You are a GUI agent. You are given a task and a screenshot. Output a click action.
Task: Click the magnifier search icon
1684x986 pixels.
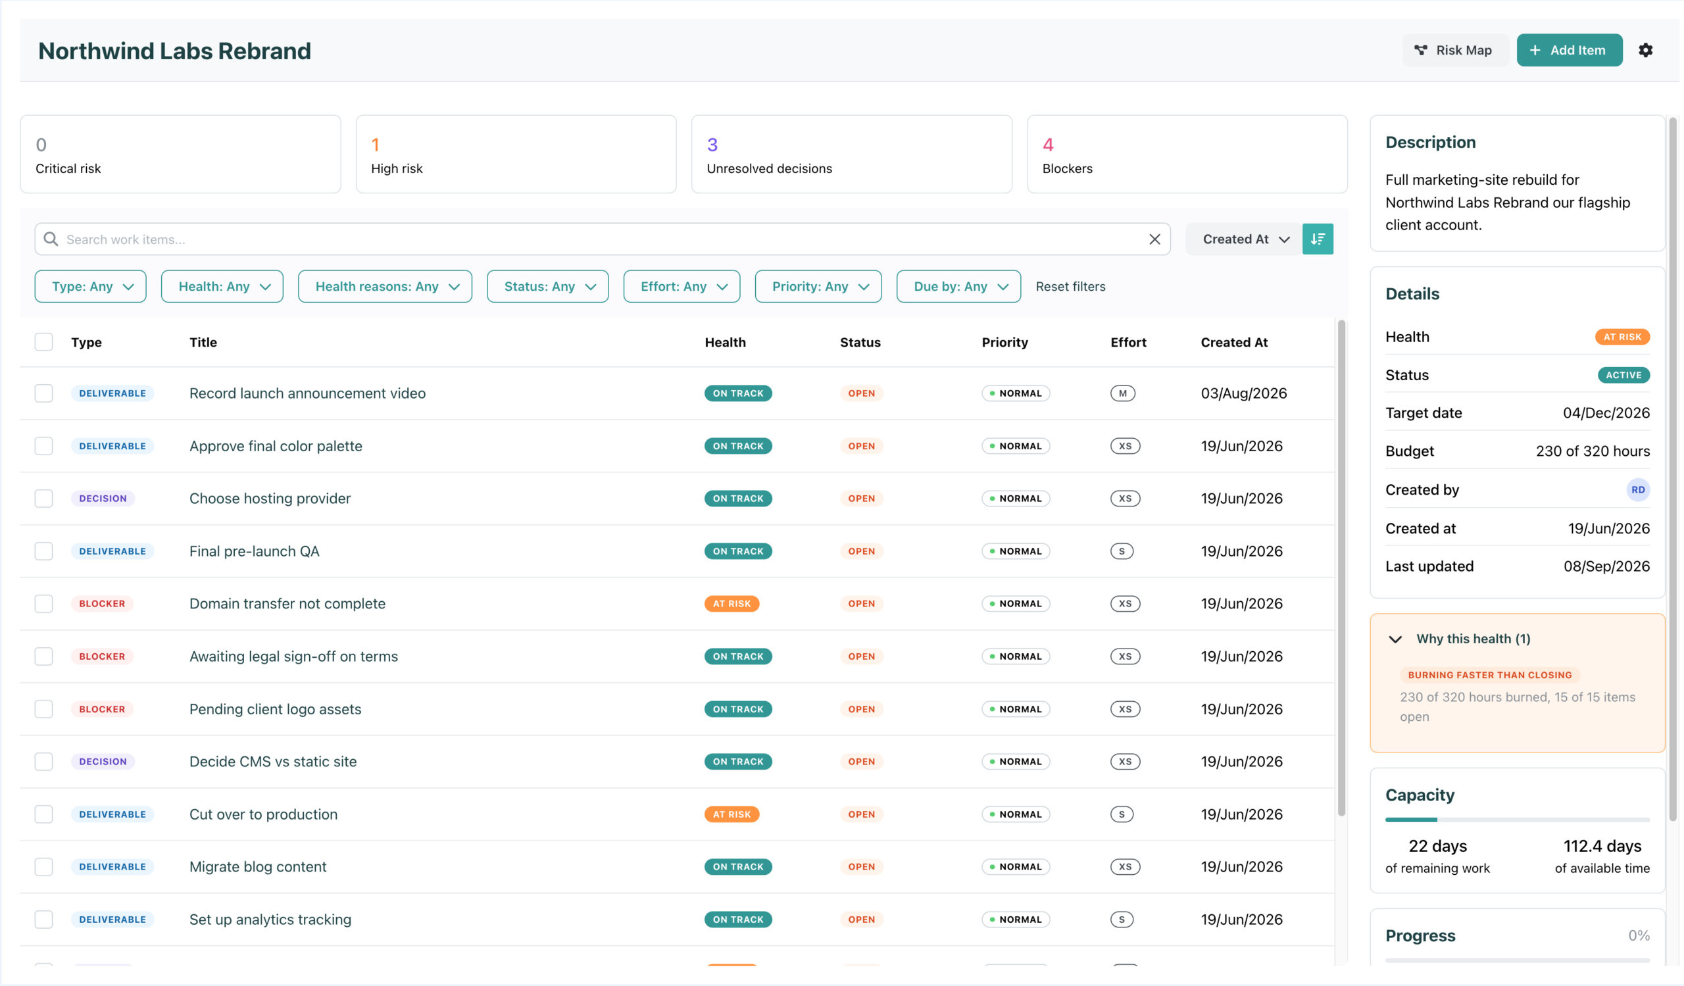coord(51,239)
